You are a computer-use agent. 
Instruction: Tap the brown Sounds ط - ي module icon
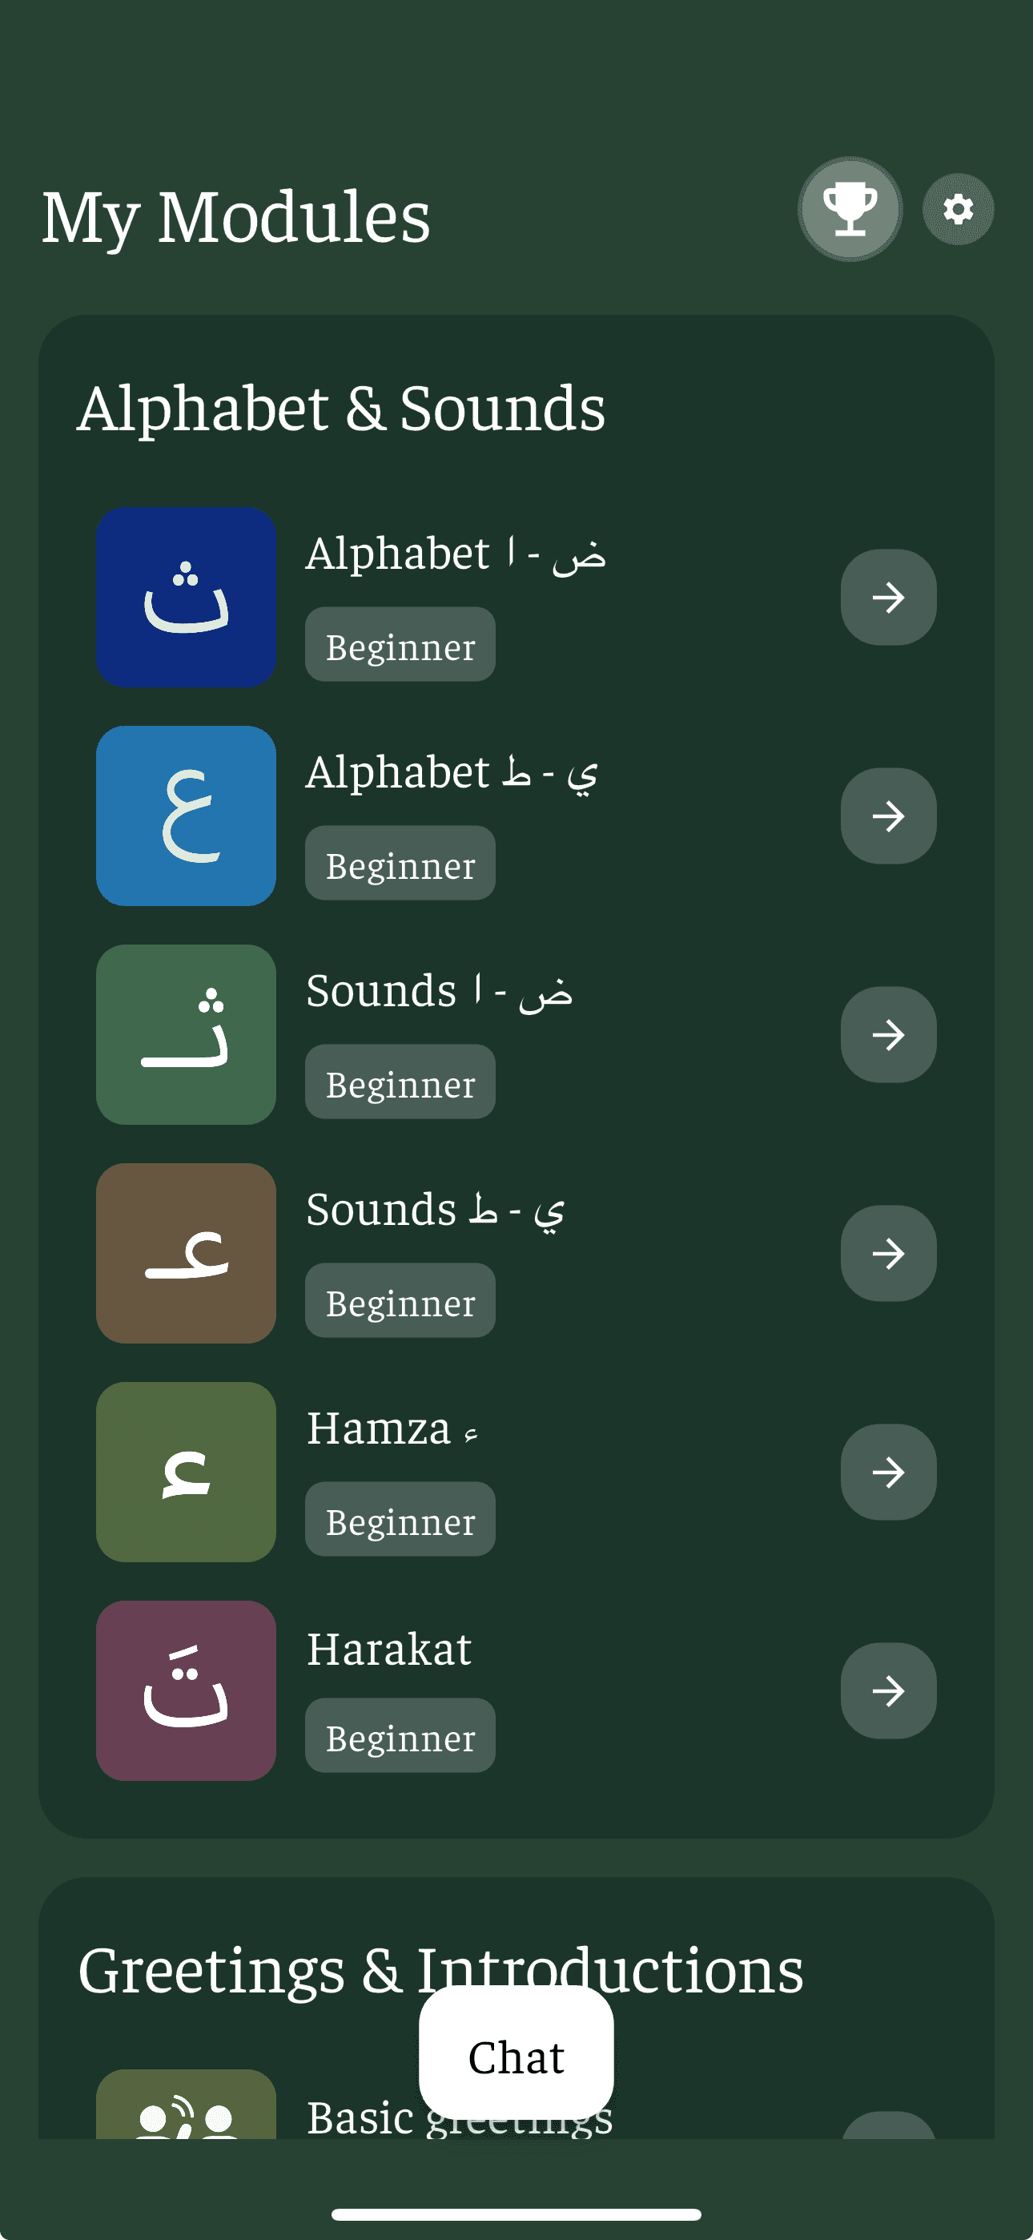[x=186, y=1253]
